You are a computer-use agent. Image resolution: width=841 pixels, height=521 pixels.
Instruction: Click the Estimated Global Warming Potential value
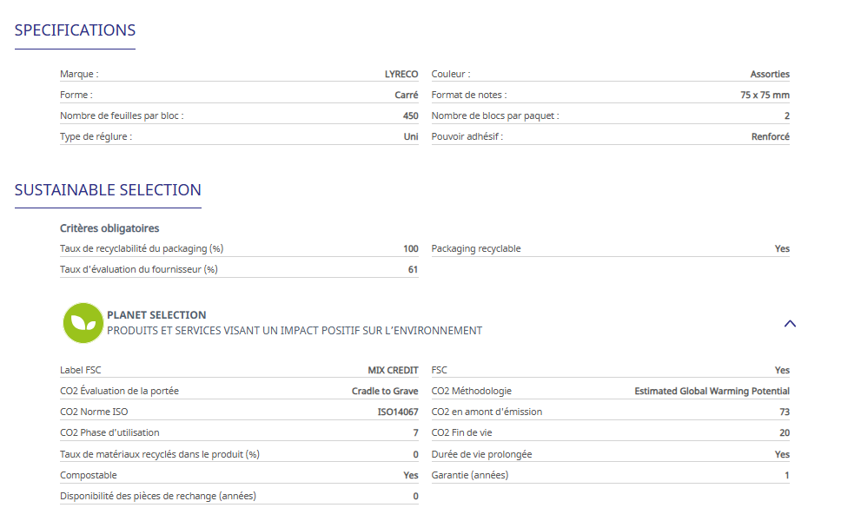[712, 392]
